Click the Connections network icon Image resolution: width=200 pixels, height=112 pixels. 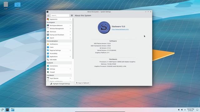click(48, 66)
